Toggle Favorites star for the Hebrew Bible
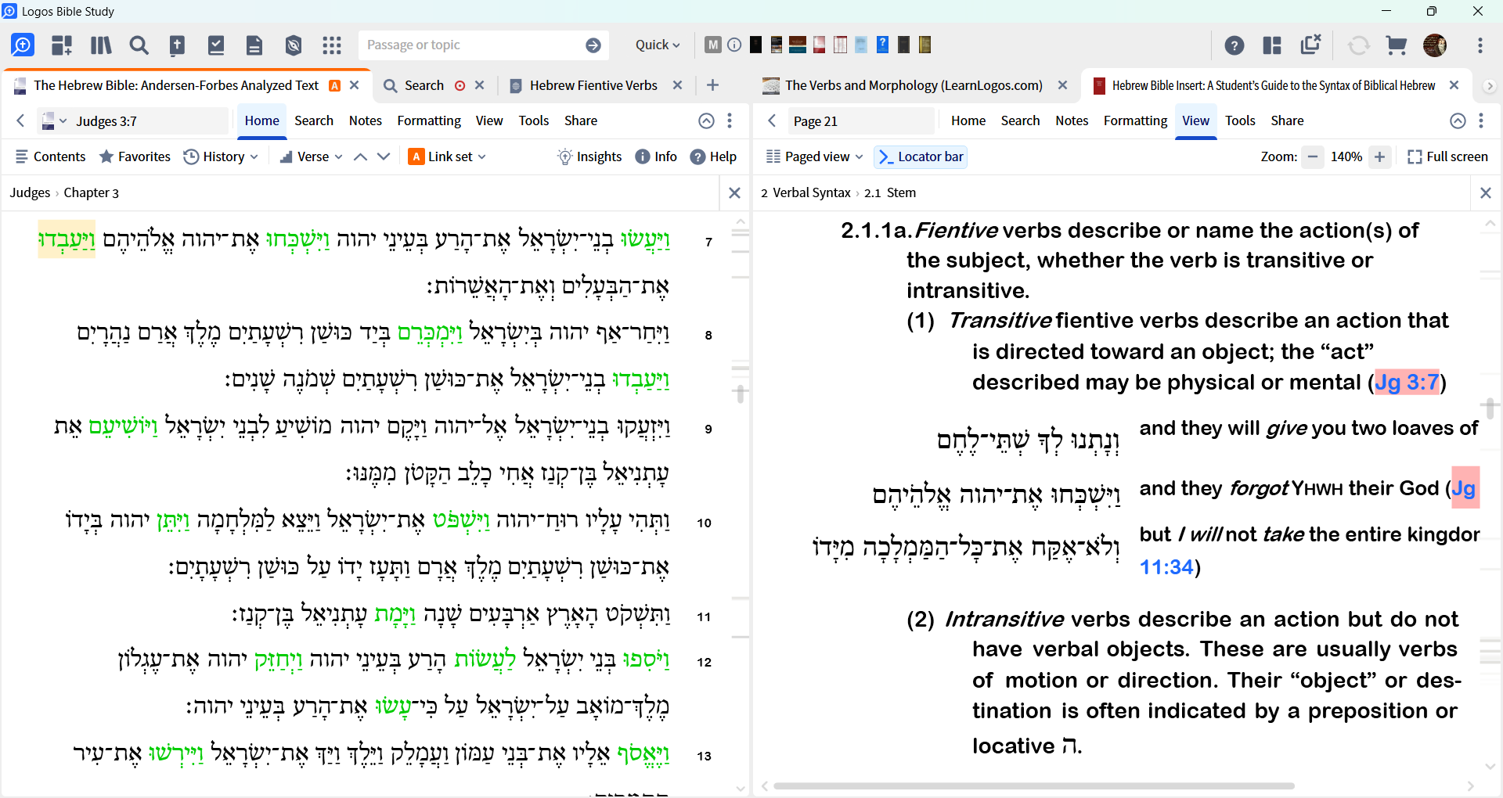The image size is (1503, 798). click(x=135, y=156)
